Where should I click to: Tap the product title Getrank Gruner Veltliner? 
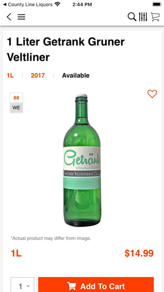click(66, 49)
